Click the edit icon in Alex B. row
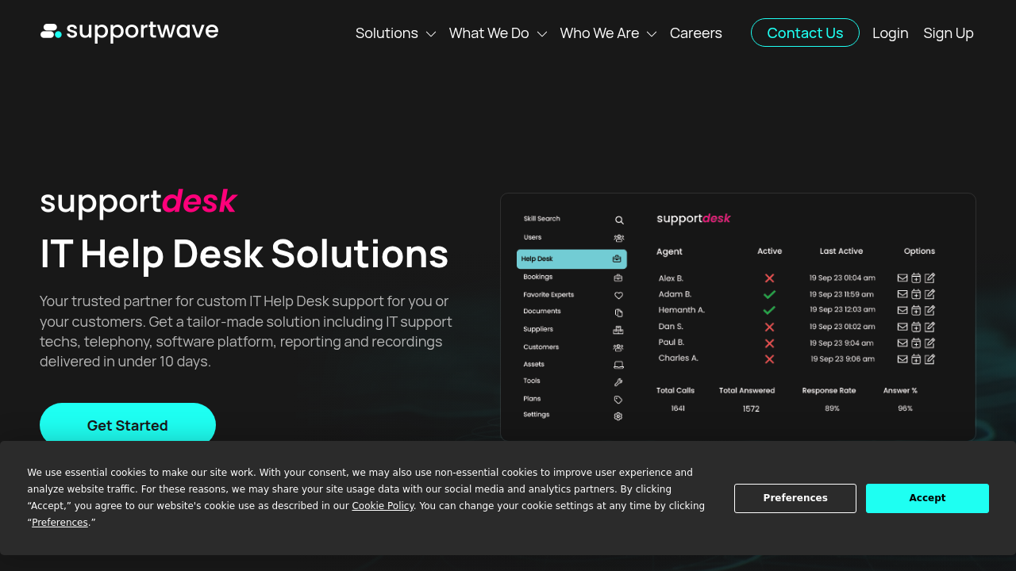 [x=929, y=278]
